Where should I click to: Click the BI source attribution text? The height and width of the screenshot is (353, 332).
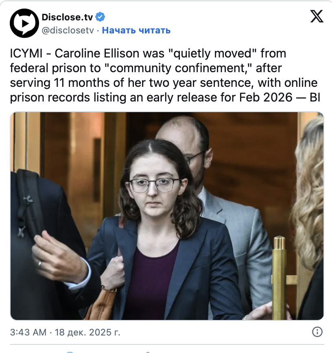click(315, 97)
